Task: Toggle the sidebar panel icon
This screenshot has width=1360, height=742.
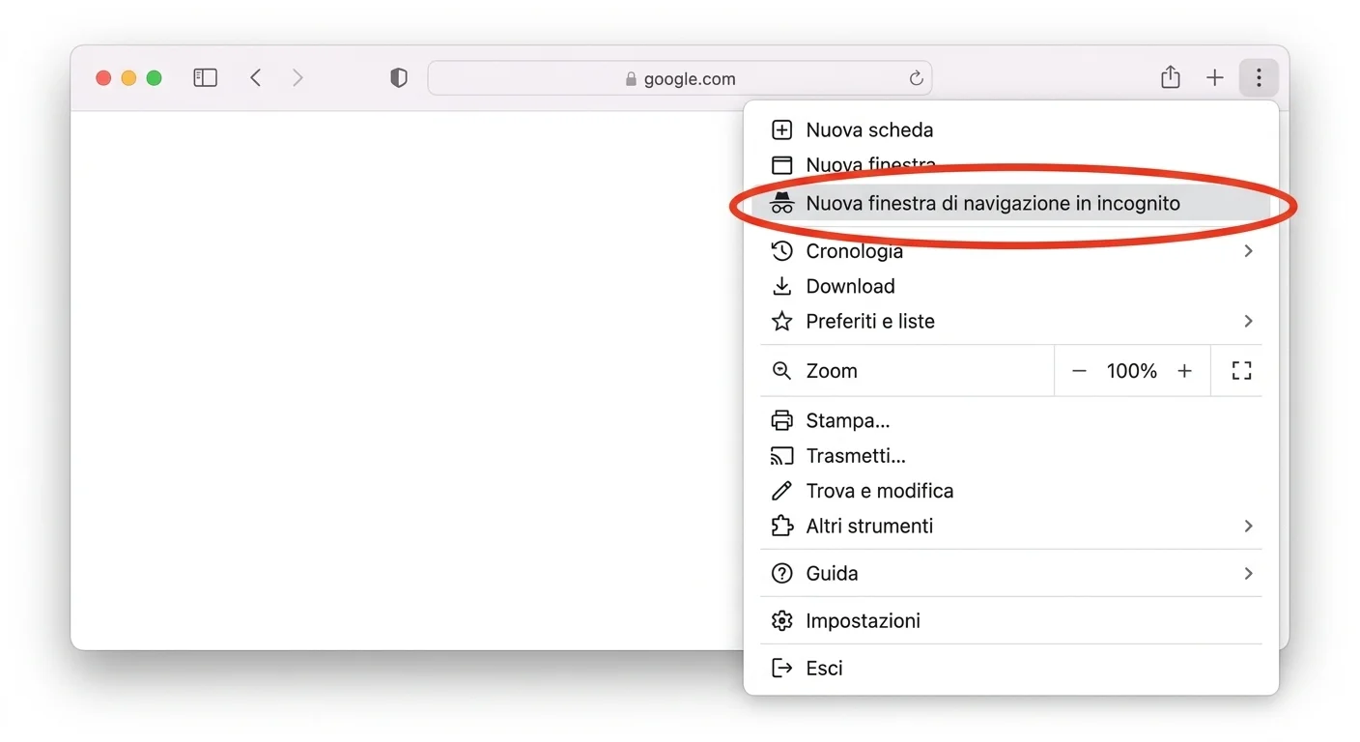Action: pos(205,78)
